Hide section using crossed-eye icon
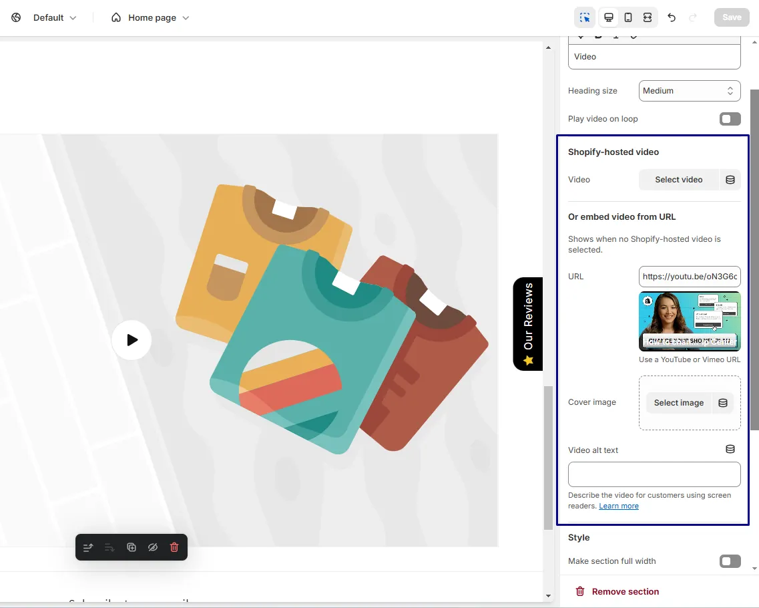 coord(153,547)
